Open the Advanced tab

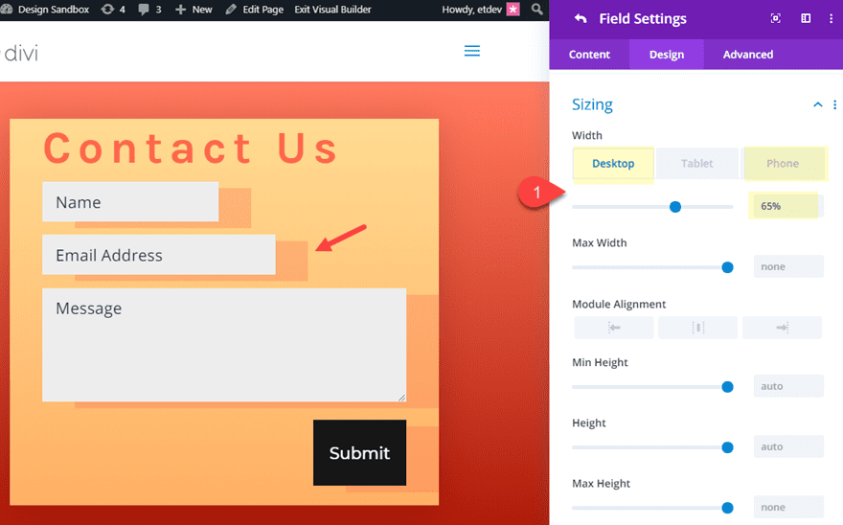pyautogui.click(x=747, y=55)
